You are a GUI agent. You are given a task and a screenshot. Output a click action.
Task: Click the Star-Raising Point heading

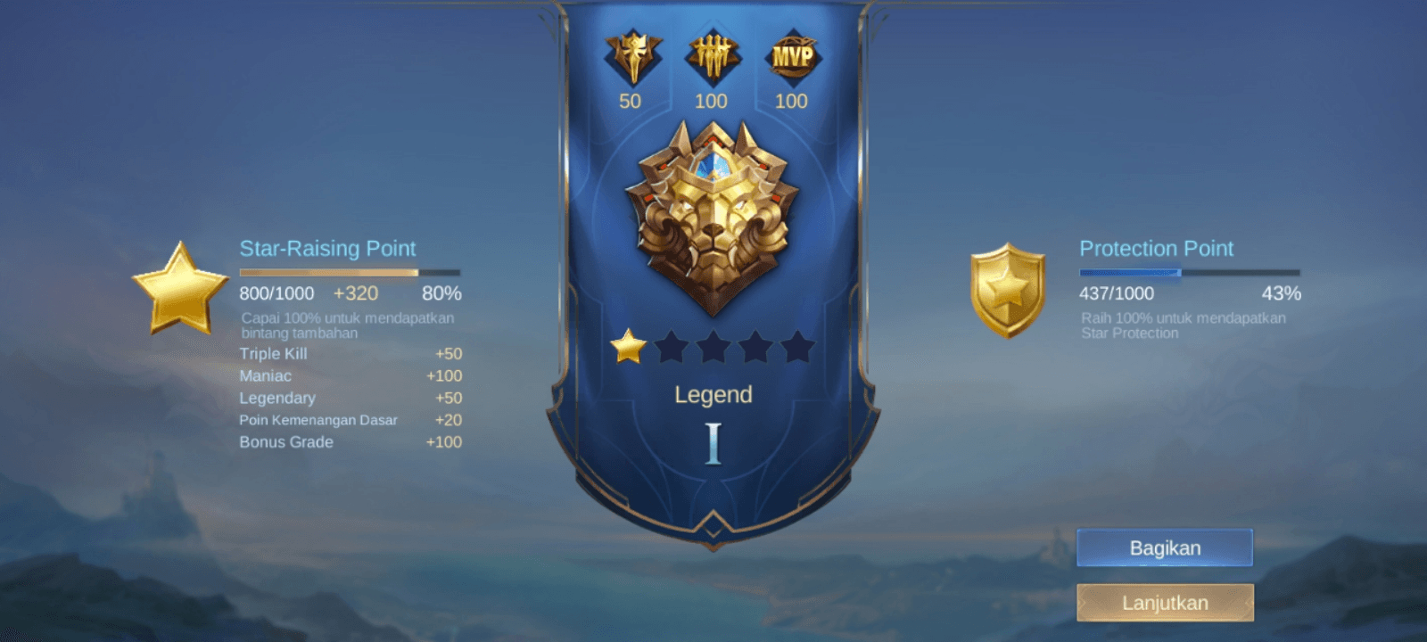[327, 248]
